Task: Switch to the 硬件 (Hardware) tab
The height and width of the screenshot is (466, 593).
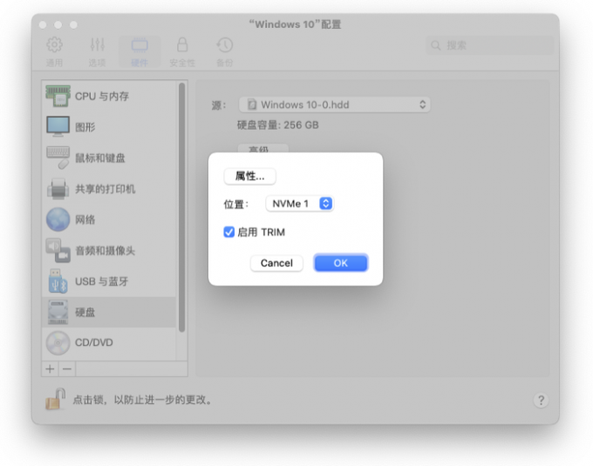Action: tap(140, 51)
